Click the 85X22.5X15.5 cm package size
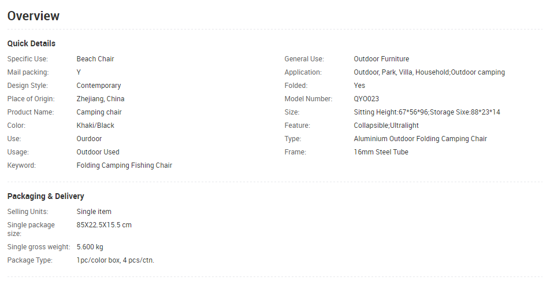Screen dimensions: 550x284 [x=104, y=225]
